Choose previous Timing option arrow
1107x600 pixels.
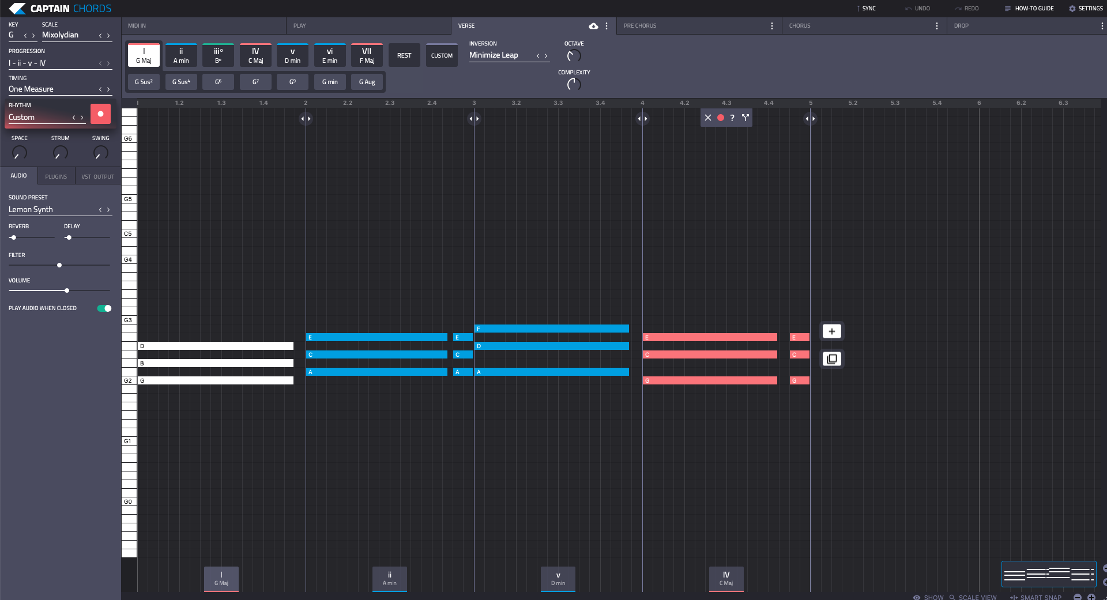pos(100,89)
